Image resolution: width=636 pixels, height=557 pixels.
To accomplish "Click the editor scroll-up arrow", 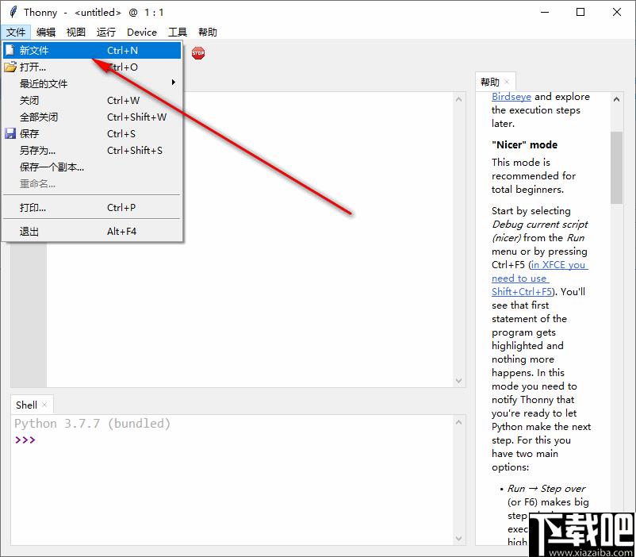I will [x=458, y=99].
